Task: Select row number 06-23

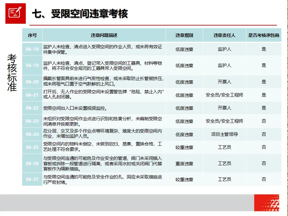Action: coord(32,121)
